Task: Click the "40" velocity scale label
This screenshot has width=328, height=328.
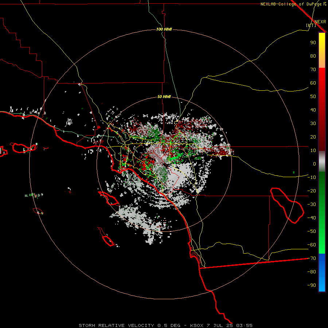Action: click(x=313, y=110)
